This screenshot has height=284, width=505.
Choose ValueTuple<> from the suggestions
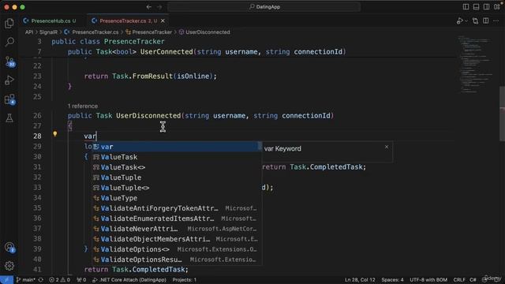[177, 188]
